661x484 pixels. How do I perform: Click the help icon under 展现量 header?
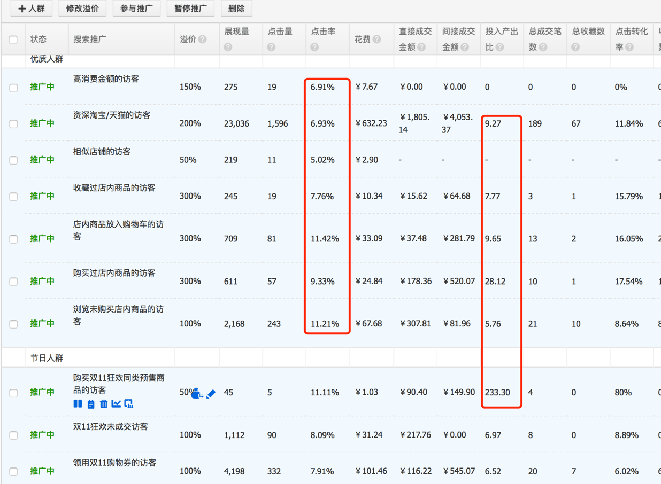228,47
